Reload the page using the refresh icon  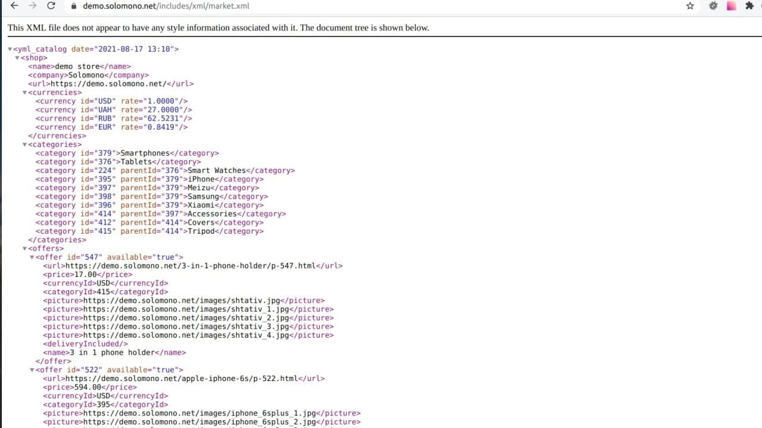(x=52, y=6)
